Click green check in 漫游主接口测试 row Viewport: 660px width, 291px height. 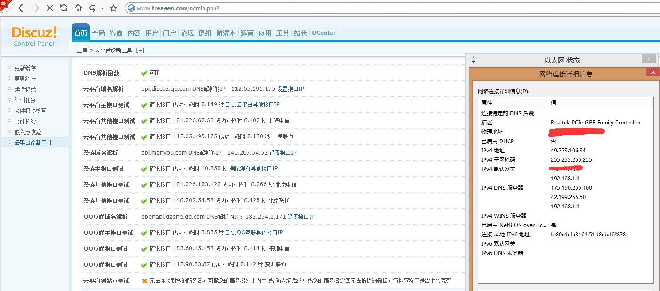pos(144,169)
